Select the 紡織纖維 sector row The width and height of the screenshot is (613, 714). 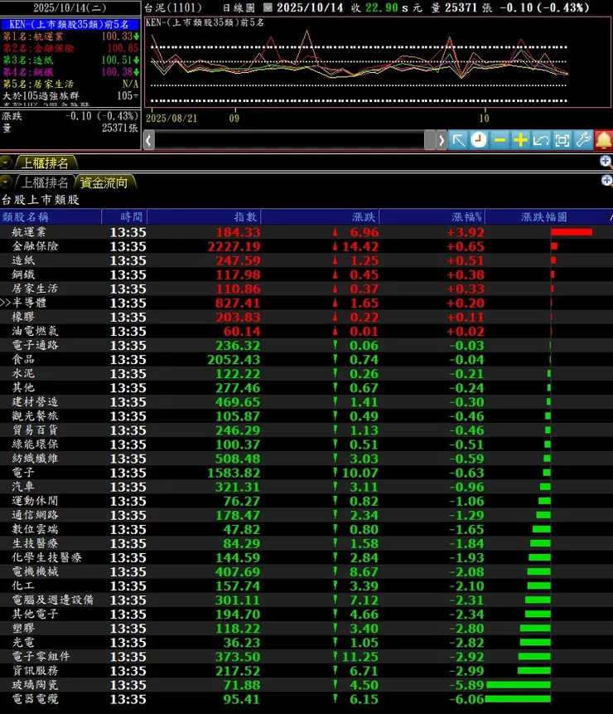306,459
